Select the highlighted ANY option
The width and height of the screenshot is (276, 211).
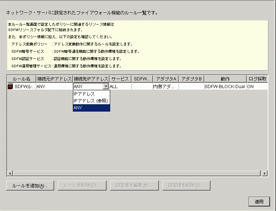pos(92,108)
